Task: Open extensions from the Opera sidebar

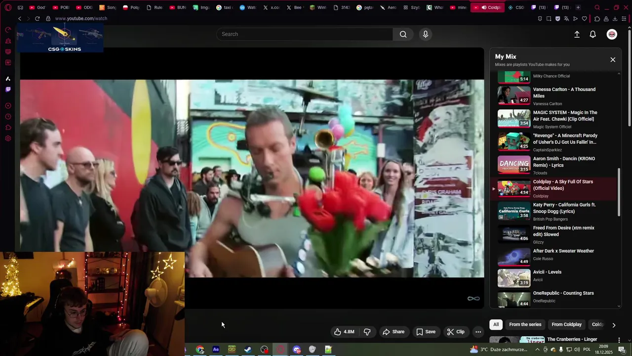Action: point(8,128)
